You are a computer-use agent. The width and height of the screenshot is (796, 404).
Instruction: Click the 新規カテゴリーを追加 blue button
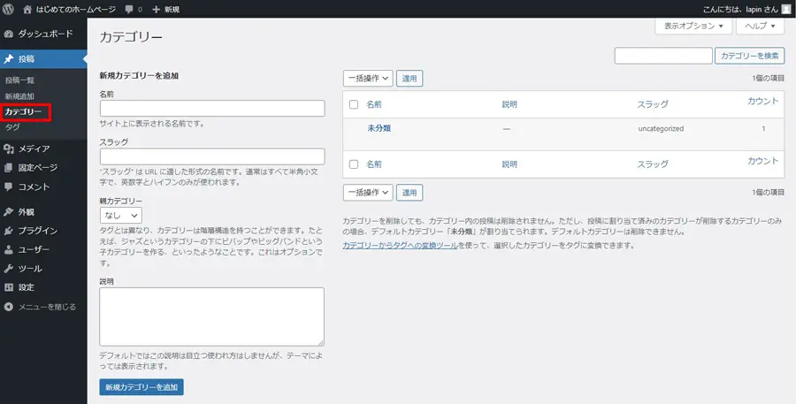[x=142, y=387]
